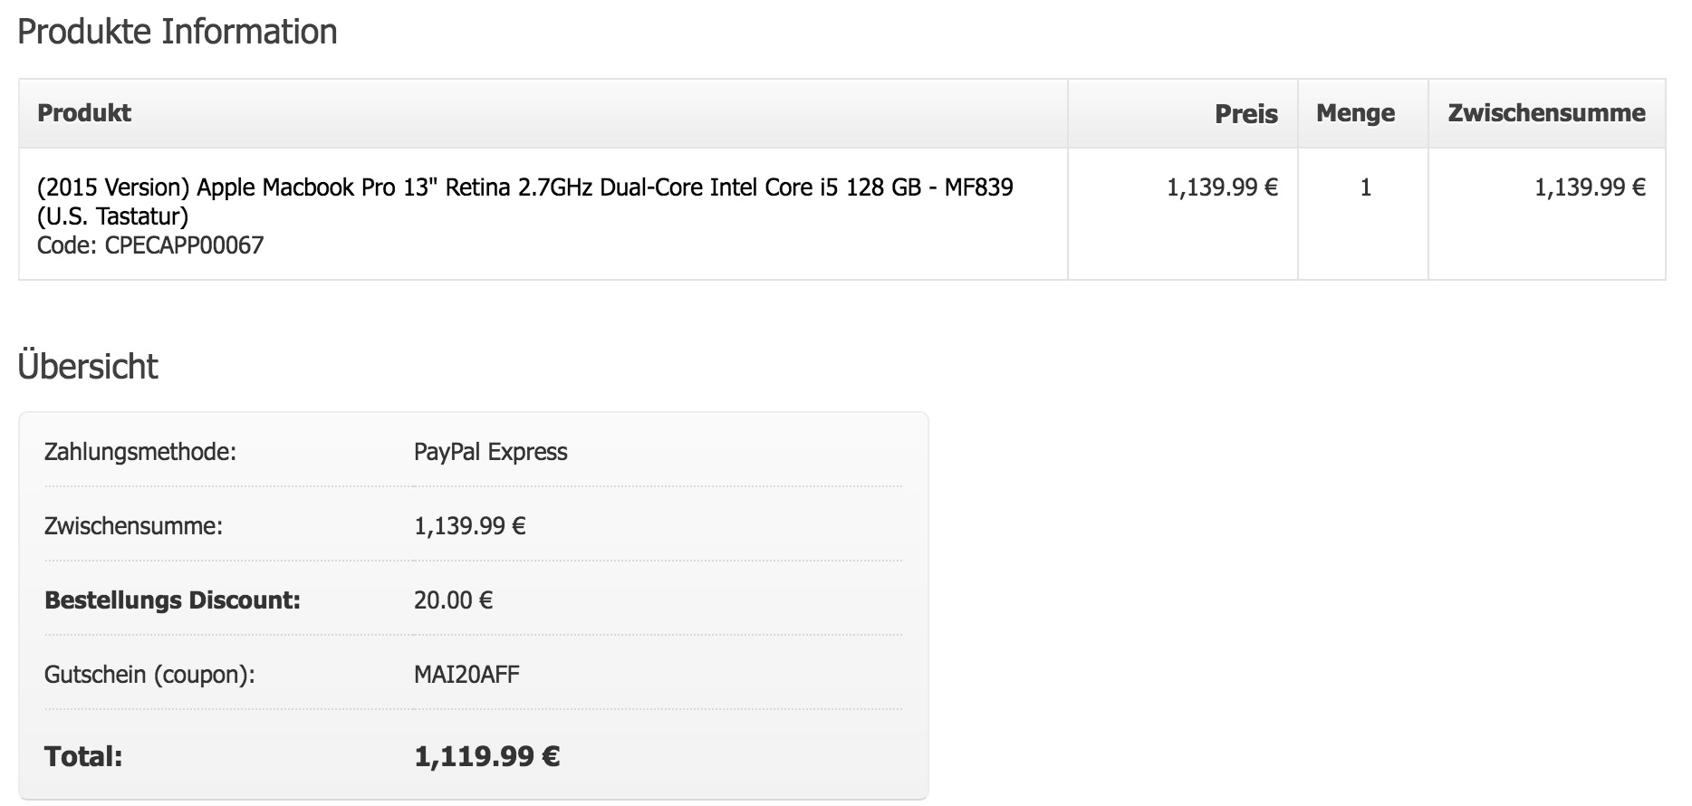Click the subtotal amount in the table row
This screenshot has height=806, width=1692.
tap(1590, 187)
